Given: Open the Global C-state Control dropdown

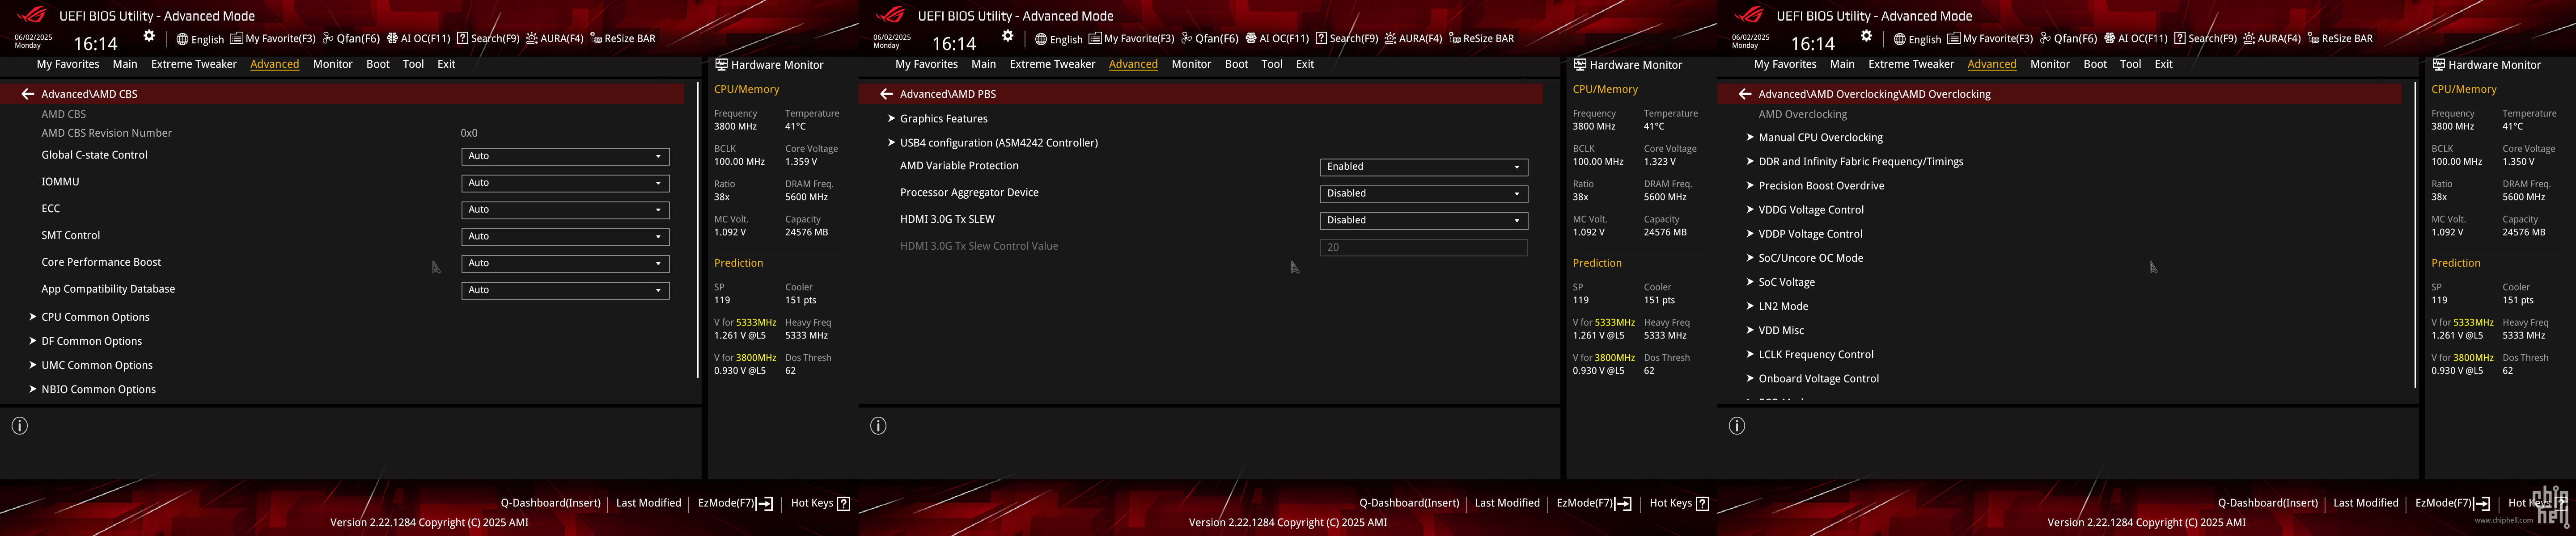Looking at the screenshot, I should pyautogui.click(x=565, y=157).
